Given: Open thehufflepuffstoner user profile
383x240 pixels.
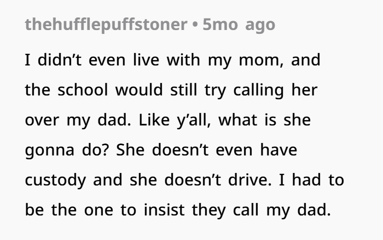Looking at the screenshot, I should (x=106, y=25).
